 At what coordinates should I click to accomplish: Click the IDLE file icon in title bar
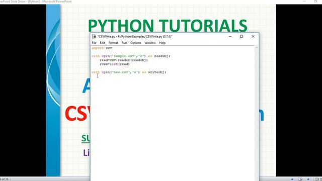point(94,36)
